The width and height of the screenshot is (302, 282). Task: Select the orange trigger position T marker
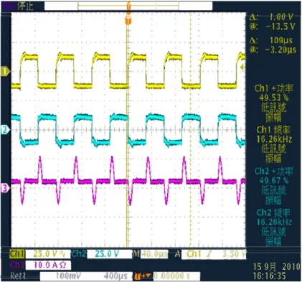(128, 21)
